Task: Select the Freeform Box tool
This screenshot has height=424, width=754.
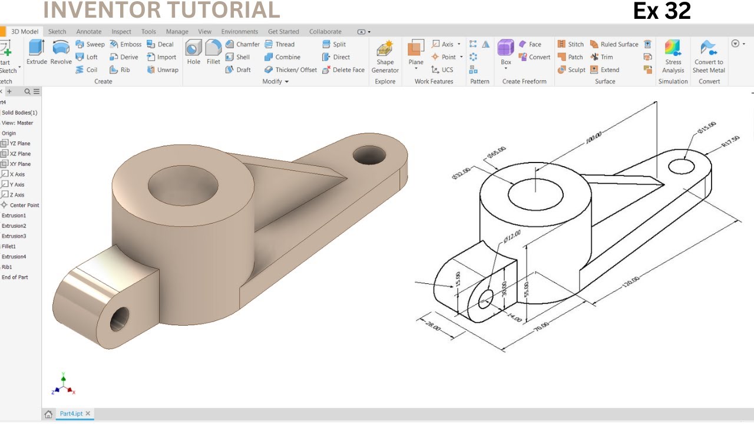Action: (x=506, y=52)
